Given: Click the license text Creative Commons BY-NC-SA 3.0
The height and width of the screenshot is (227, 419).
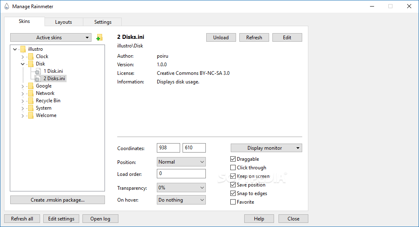Looking at the screenshot, I should [x=193, y=73].
